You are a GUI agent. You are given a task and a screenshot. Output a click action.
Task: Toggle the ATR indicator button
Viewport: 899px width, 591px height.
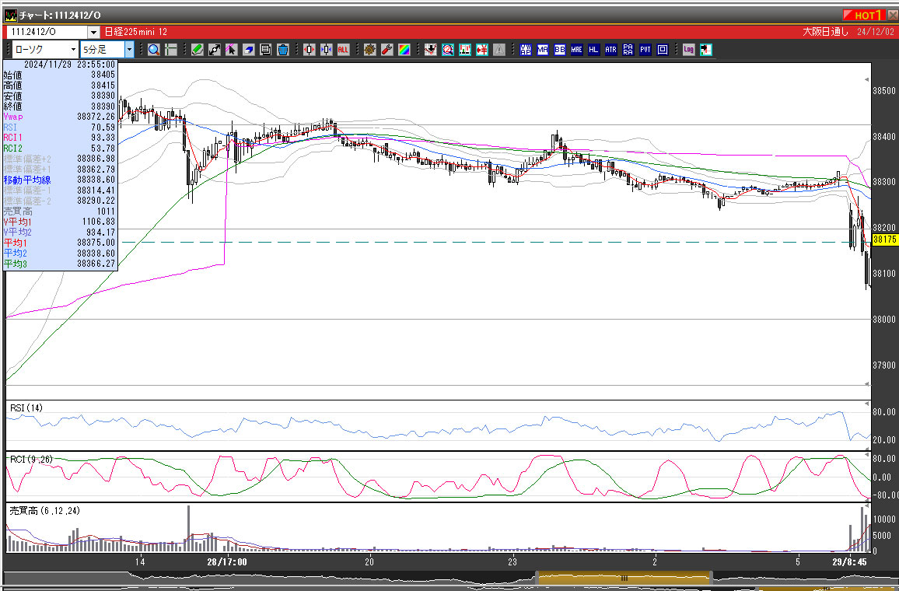[x=610, y=50]
